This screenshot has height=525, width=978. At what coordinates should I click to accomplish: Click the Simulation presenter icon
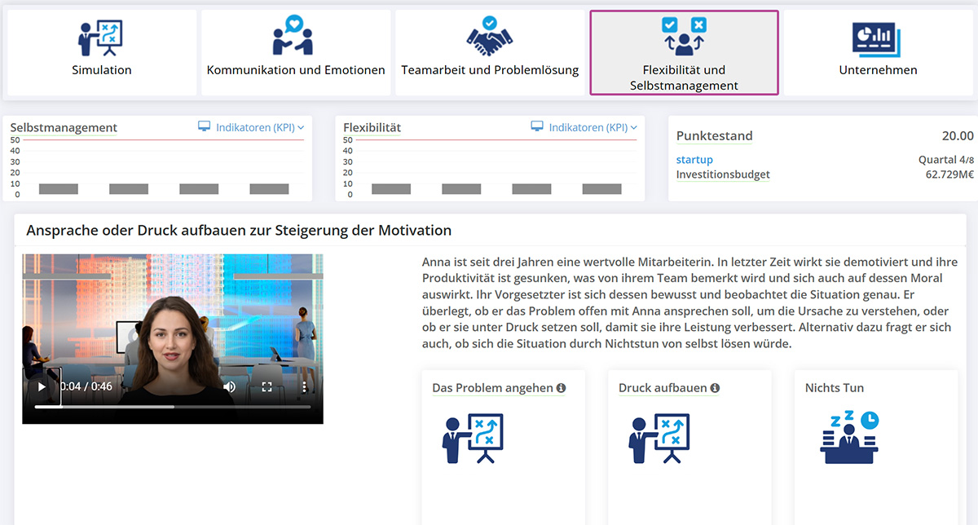[x=101, y=37]
